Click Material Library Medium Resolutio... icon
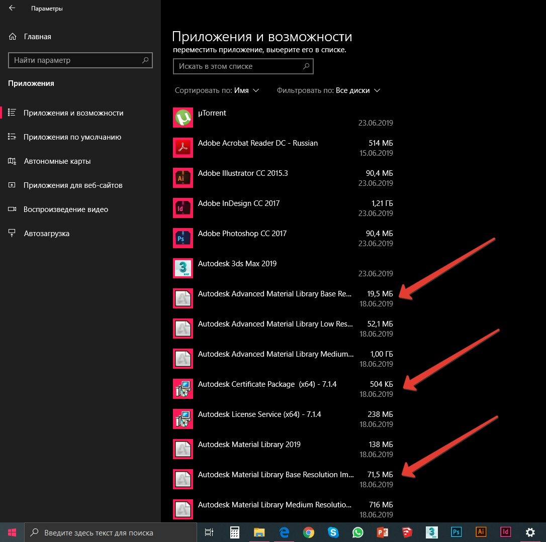This screenshot has height=542, width=546. 183,509
